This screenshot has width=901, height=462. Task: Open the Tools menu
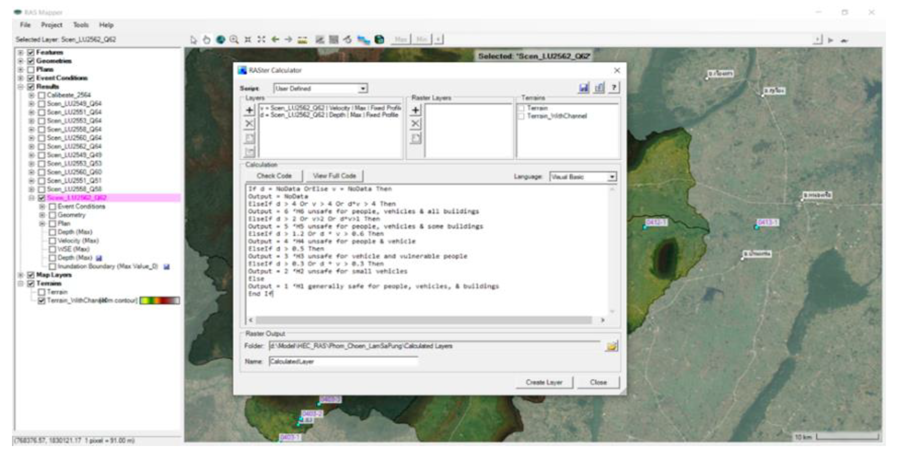pyautogui.click(x=81, y=25)
